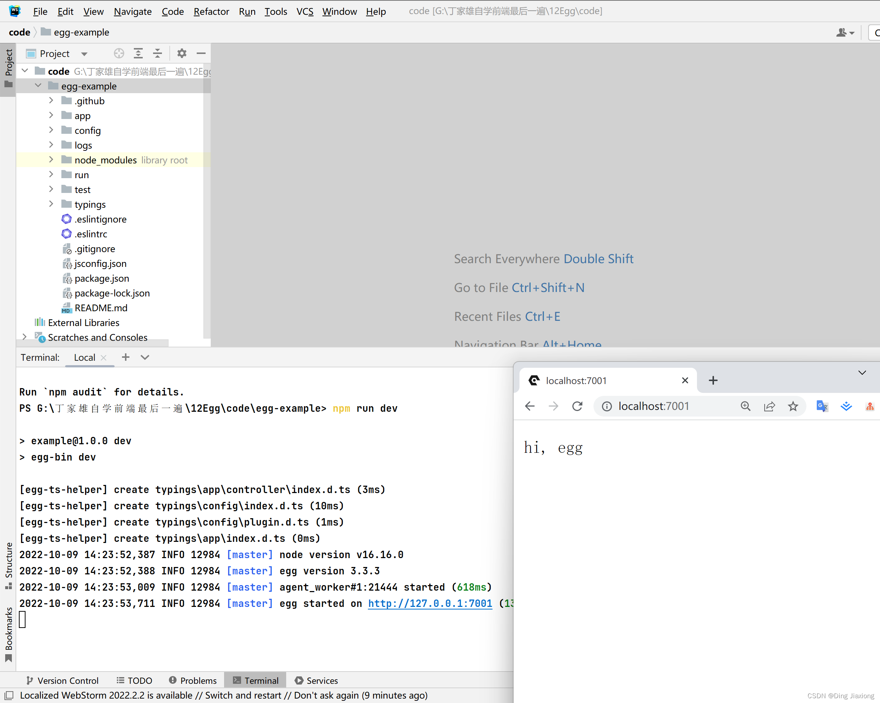
Task: Open the Navigate menu
Action: tap(133, 11)
